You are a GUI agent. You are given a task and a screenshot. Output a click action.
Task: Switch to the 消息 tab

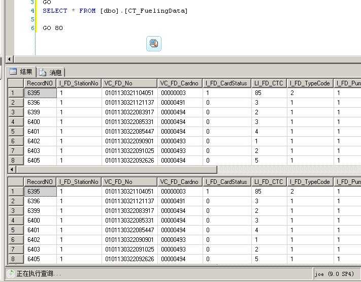tap(50, 73)
